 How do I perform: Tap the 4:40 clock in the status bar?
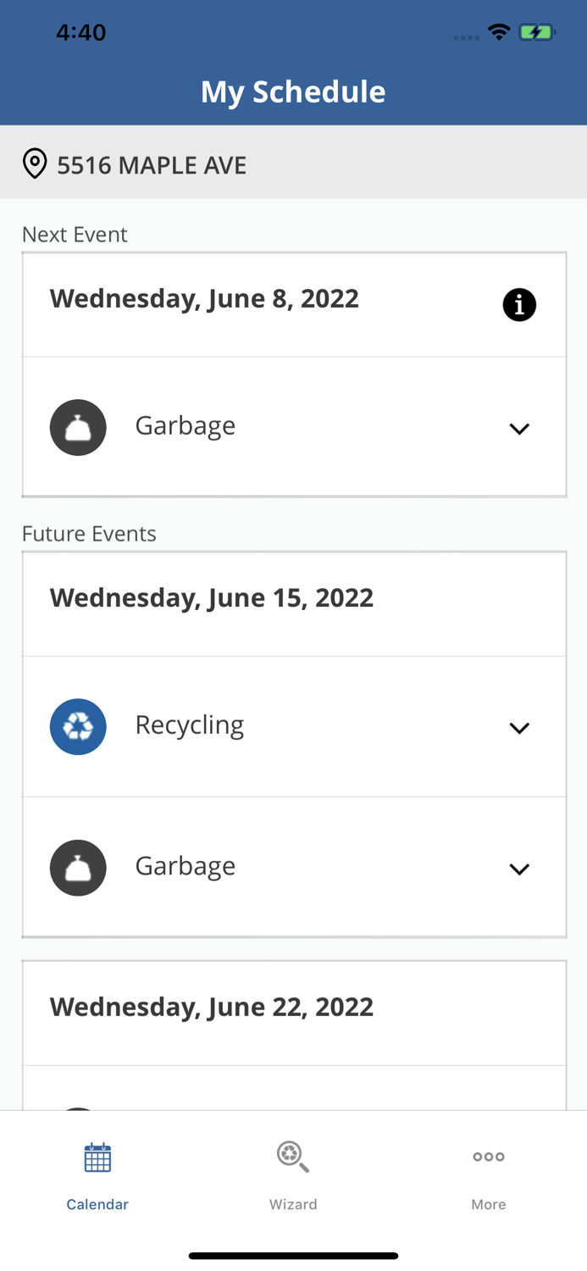(81, 31)
